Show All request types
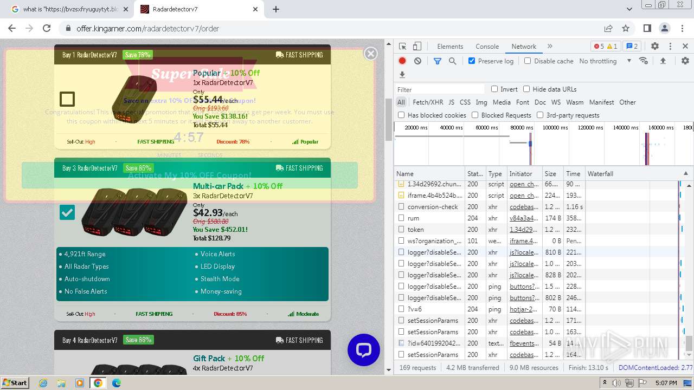The image size is (694, 390). tap(401, 102)
